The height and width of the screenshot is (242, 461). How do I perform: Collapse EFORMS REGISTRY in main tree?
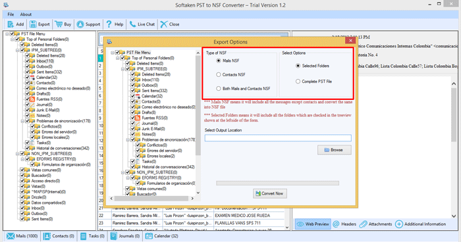click(22, 159)
